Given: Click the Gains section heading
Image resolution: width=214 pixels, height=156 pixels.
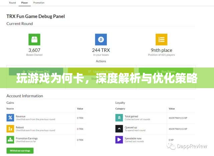Looking at the screenshot, I should (x=10, y=103).
